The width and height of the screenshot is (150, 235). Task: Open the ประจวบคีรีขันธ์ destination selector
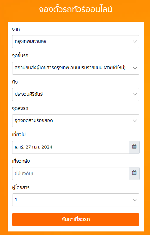click(x=76, y=94)
